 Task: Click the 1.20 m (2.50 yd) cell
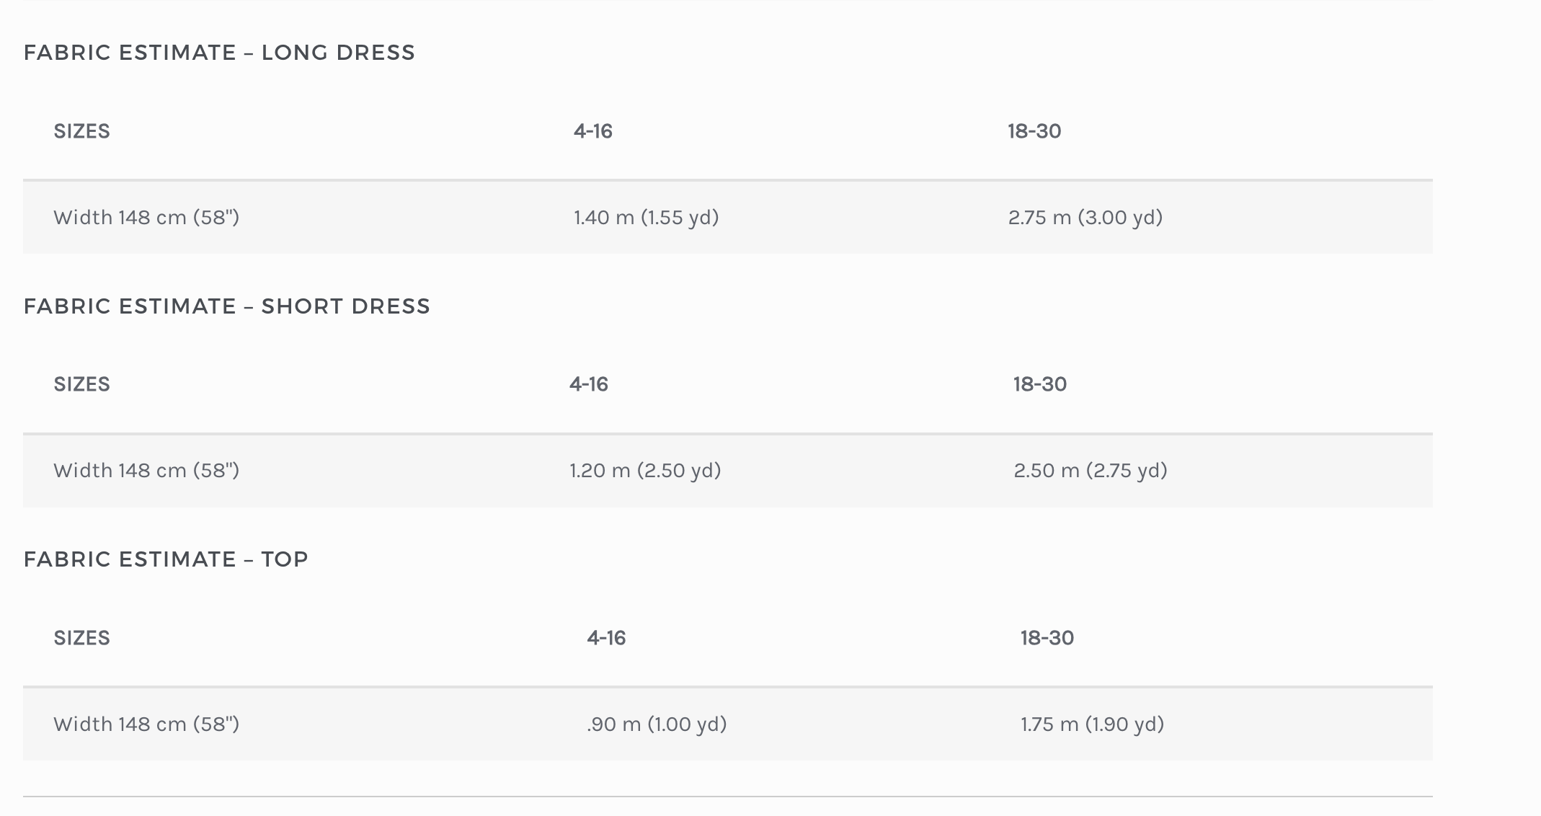[x=644, y=471]
